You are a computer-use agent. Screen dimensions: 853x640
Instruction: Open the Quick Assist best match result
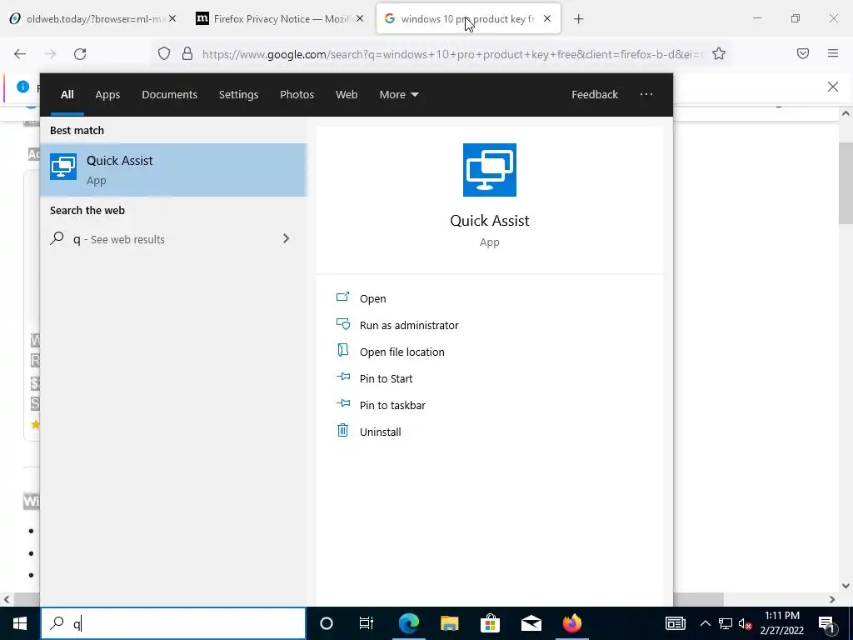(173, 170)
